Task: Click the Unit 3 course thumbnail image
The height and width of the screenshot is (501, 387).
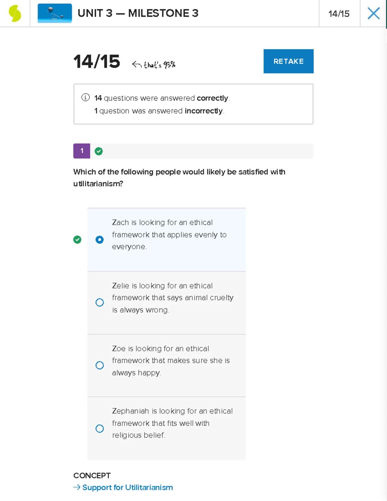Action: pos(55,13)
